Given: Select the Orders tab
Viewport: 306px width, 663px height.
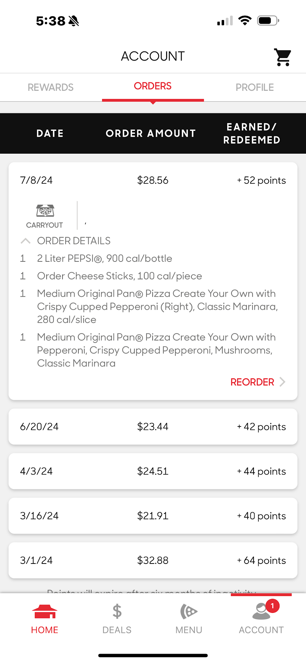Looking at the screenshot, I should [x=153, y=86].
